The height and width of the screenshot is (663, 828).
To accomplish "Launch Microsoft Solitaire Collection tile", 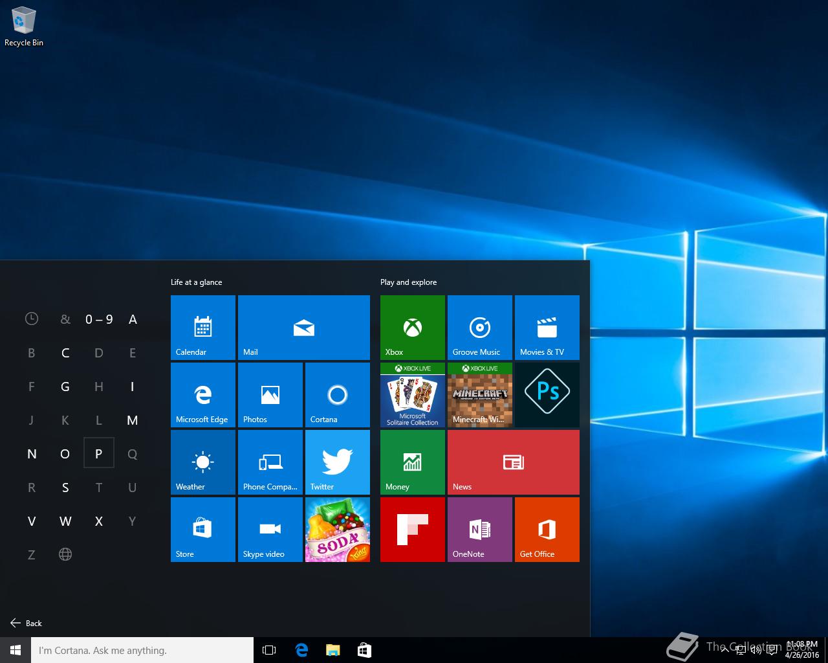I will click(413, 395).
